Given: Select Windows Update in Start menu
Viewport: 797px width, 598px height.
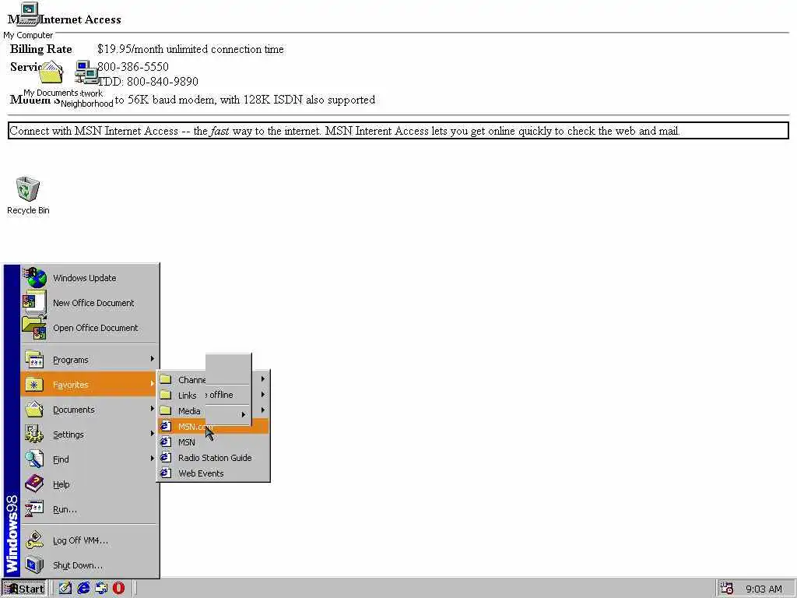Looking at the screenshot, I should coord(90,278).
